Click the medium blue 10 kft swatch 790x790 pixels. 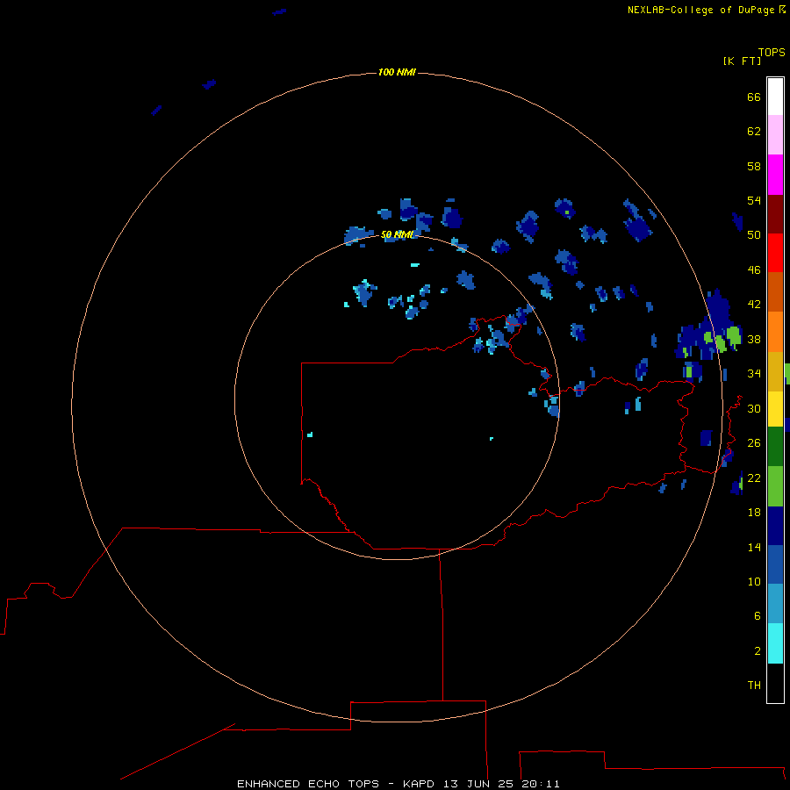775,564
